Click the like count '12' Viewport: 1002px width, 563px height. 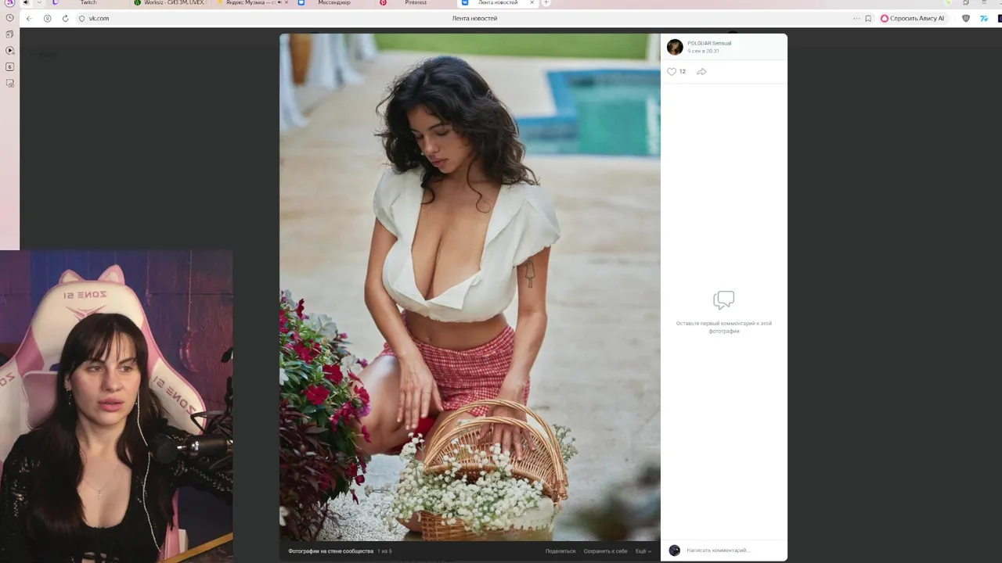point(683,71)
